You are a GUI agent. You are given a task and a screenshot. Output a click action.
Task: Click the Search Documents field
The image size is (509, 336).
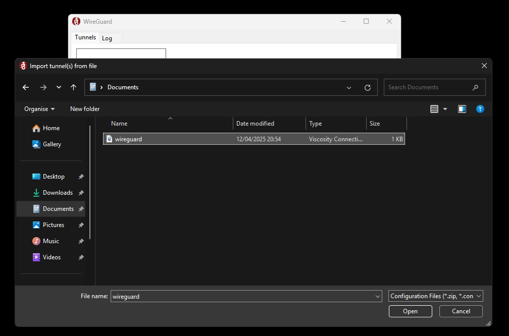point(434,87)
